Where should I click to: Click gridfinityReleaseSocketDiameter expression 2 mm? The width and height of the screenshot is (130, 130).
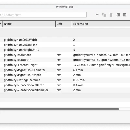coord(77,90)
